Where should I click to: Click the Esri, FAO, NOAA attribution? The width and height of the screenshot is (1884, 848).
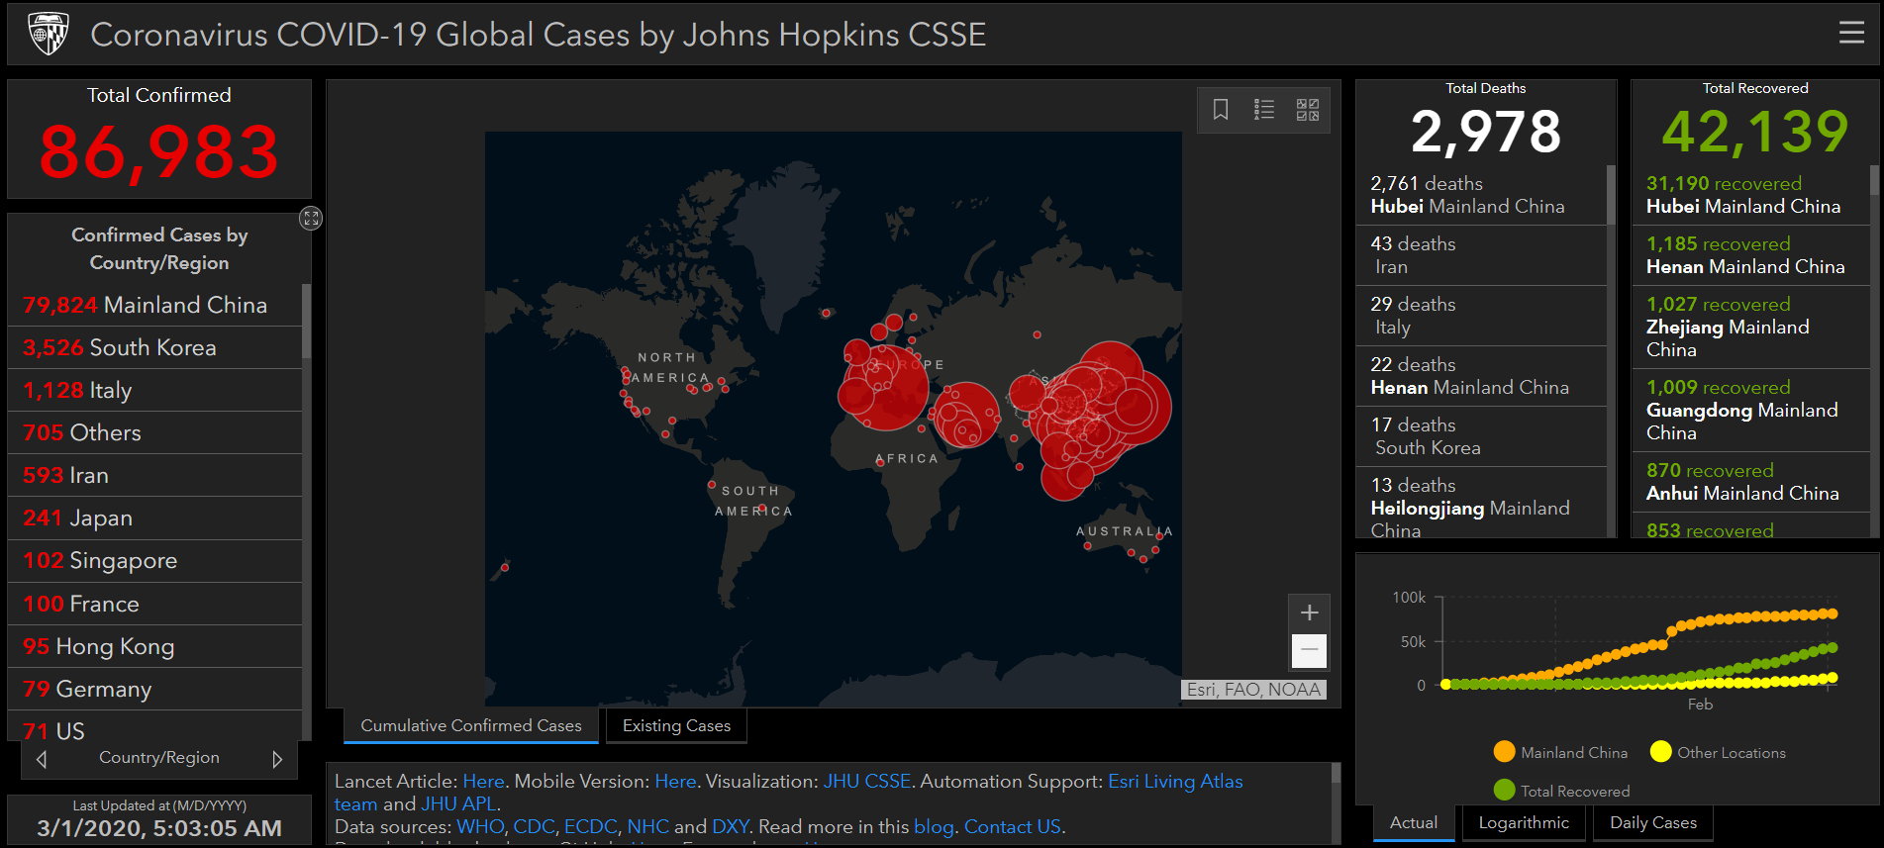[1253, 690]
